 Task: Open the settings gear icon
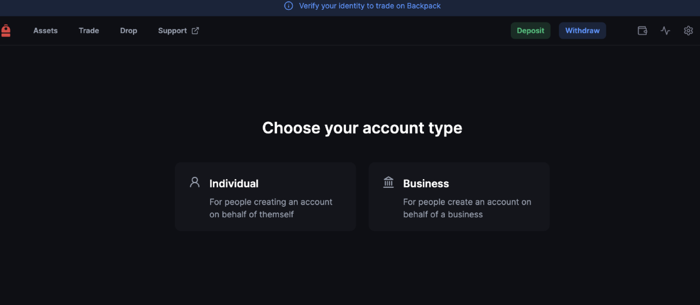(x=688, y=31)
